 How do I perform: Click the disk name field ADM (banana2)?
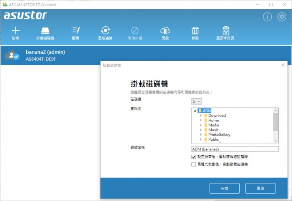point(235,149)
